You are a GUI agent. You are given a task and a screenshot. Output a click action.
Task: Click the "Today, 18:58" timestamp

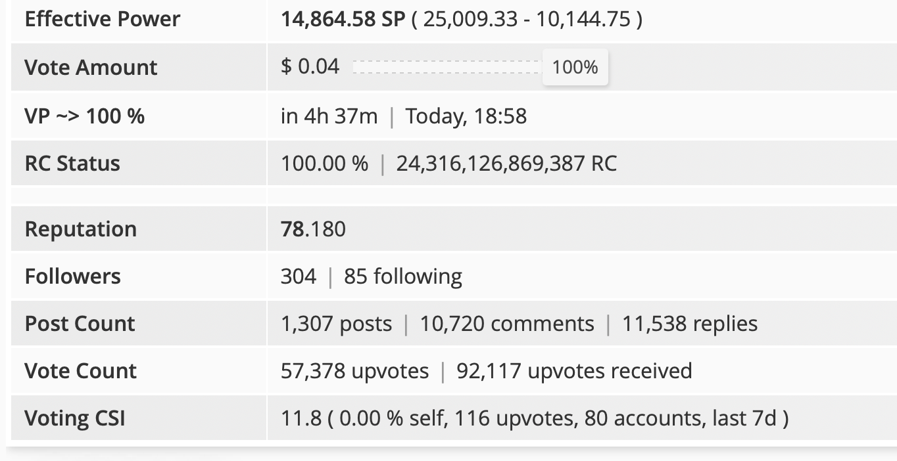coord(466,116)
